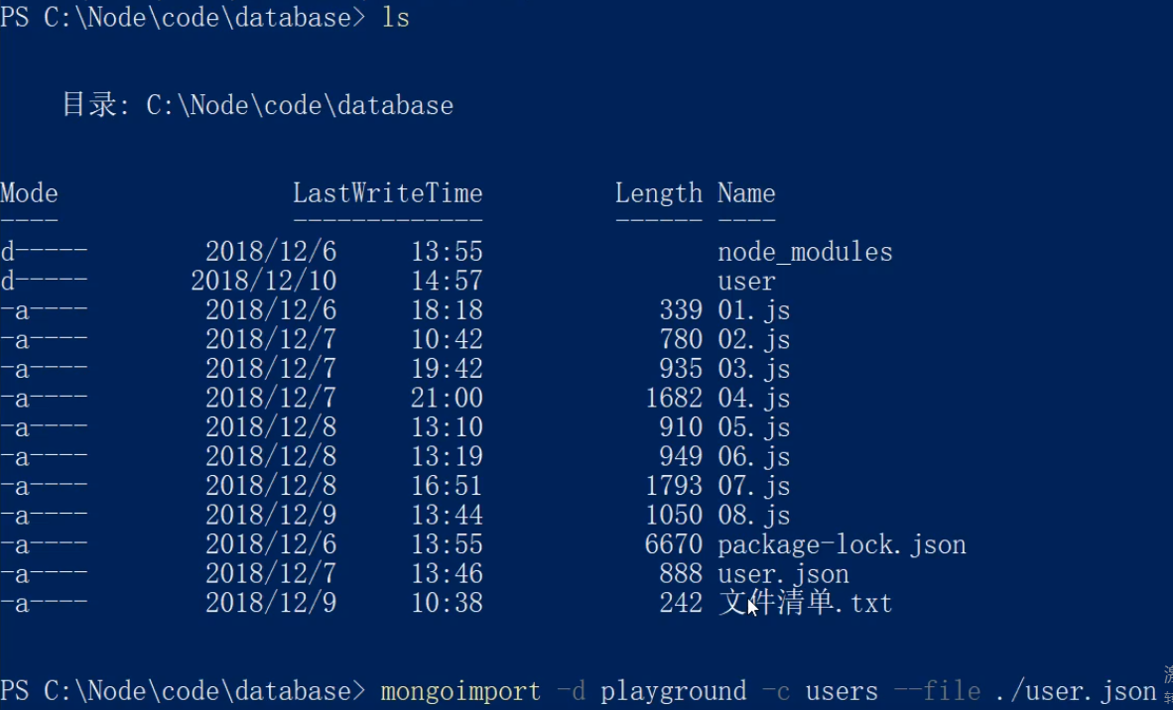This screenshot has width=1173, height=710.
Task: Click the 04.js file name
Action: click(753, 399)
